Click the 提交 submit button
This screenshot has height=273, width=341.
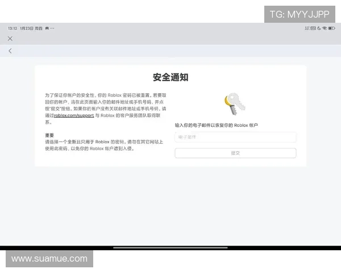[235, 153]
